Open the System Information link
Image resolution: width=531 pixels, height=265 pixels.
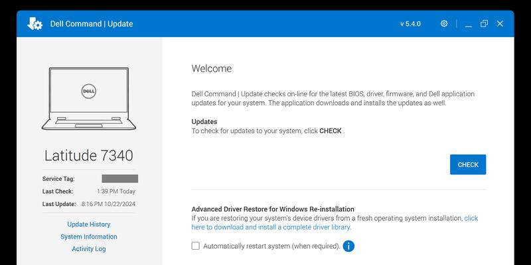point(89,237)
